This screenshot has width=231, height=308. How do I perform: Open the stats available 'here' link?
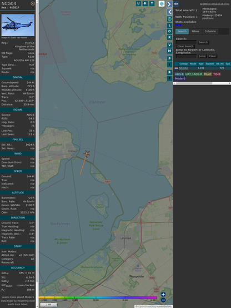click(x=178, y=25)
